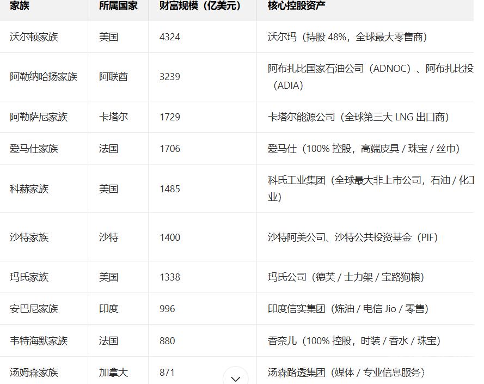Select the 韦特海默家族 cell
This screenshot has width=484, height=384.
pyautogui.click(x=39, y=341)
